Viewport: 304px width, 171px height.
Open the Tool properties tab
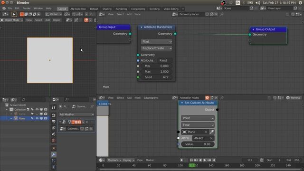[x=54, y=107]
